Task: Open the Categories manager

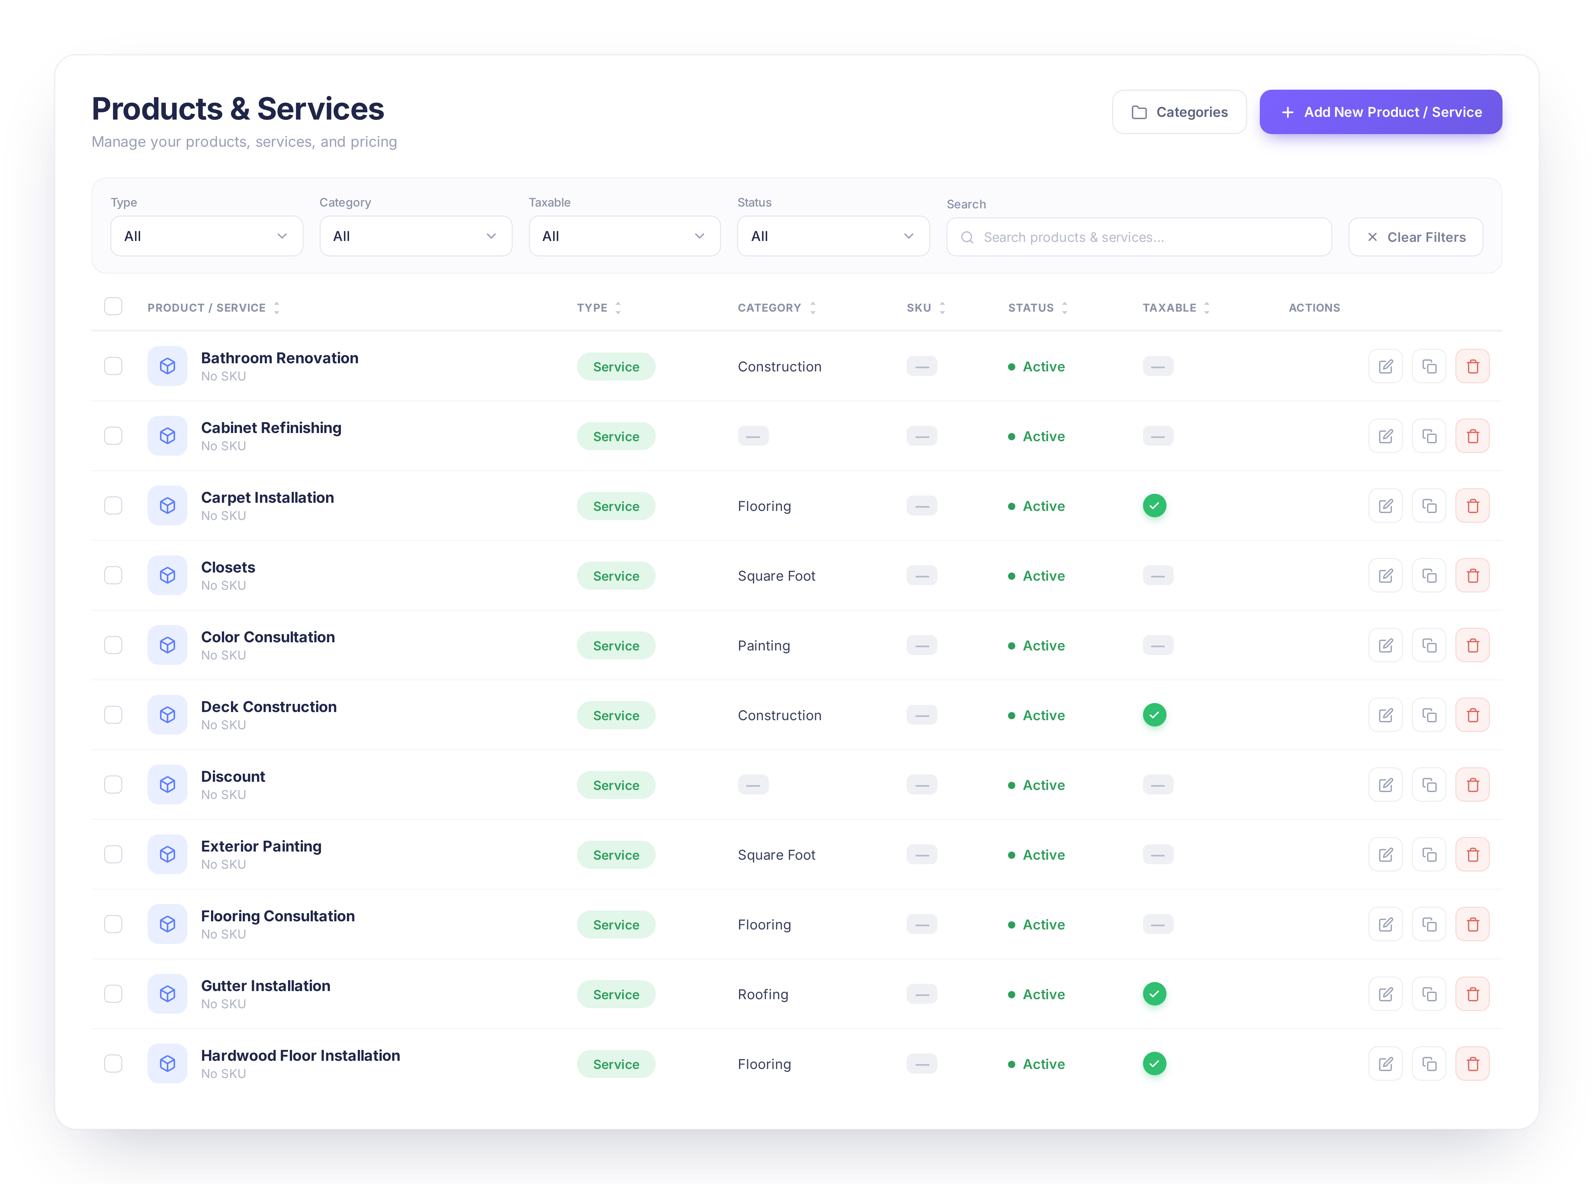Action: [x=1179, y=112]
